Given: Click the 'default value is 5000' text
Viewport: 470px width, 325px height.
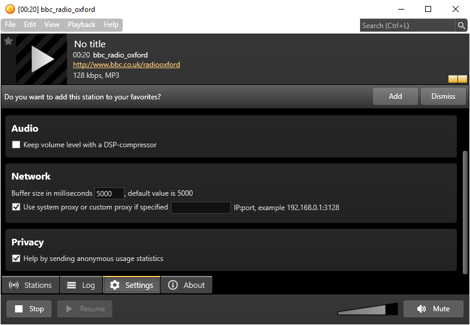Looking at the screenshot, I should coord(160,193).
